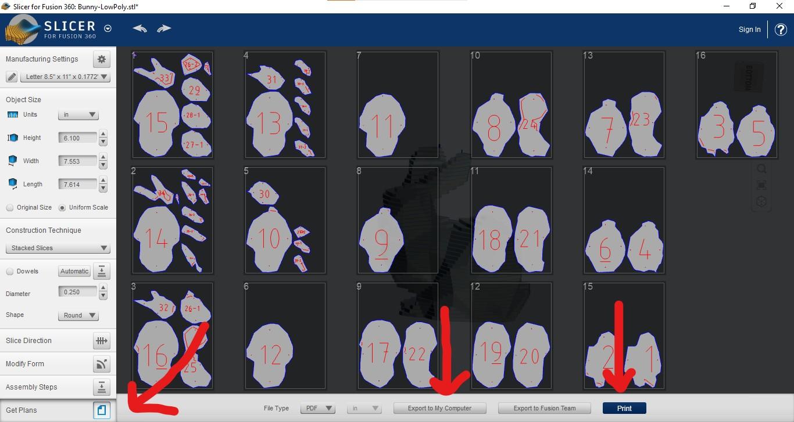Select sheet 5 with pieces 10 and 30
Viewport: 794px width, 422px height.
click(x=285, y=221)
